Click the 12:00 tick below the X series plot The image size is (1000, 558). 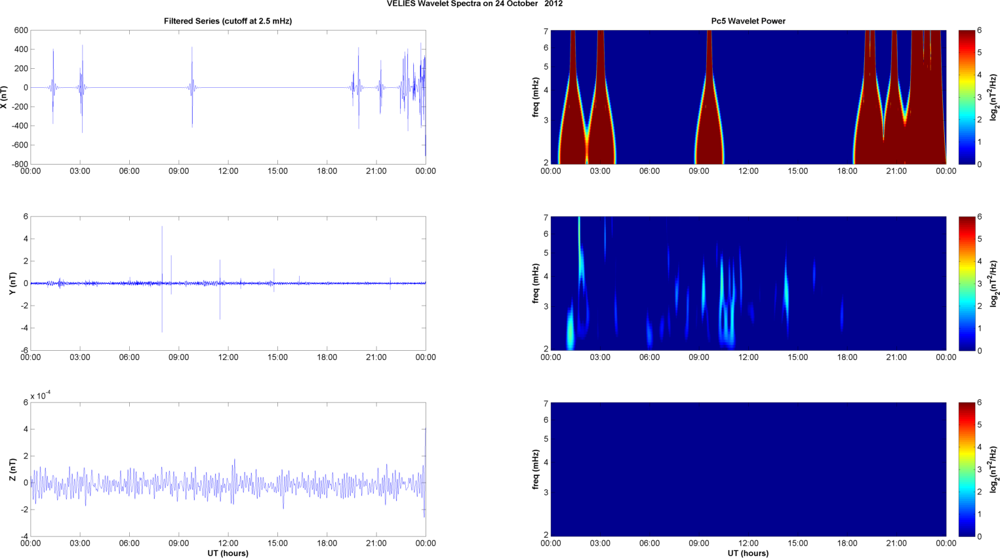click(228, 171)
